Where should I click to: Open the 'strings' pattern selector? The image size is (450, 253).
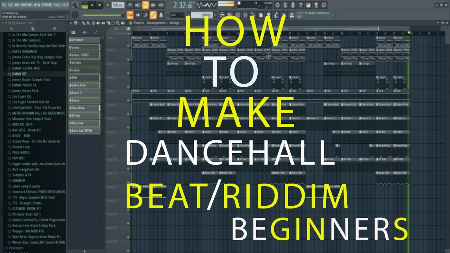coord(202,15)
